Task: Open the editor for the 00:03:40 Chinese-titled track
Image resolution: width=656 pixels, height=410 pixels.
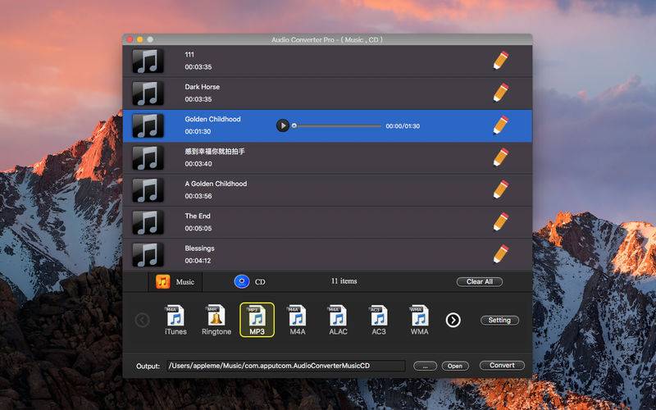Action: pos(500,157)
